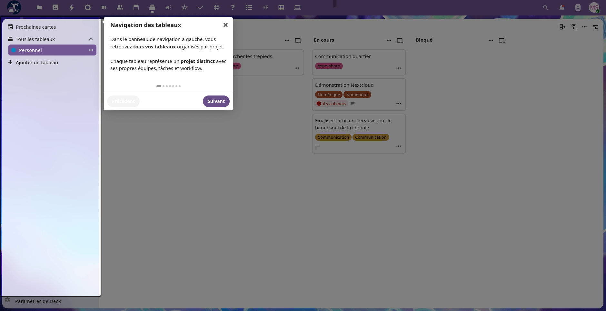
Task: Click the search magnifier icon
Action: click(545, 7)
